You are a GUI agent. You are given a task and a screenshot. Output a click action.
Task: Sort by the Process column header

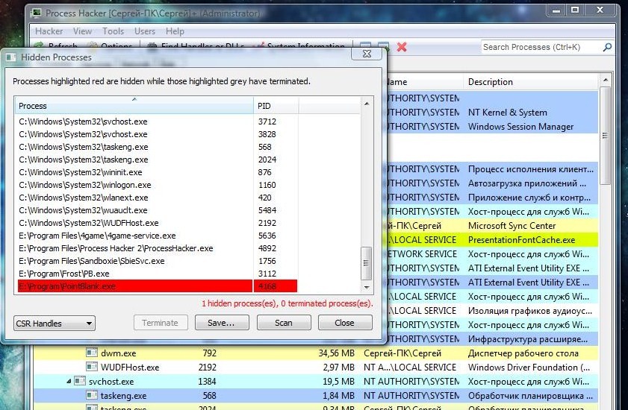[x=134, y=106]
